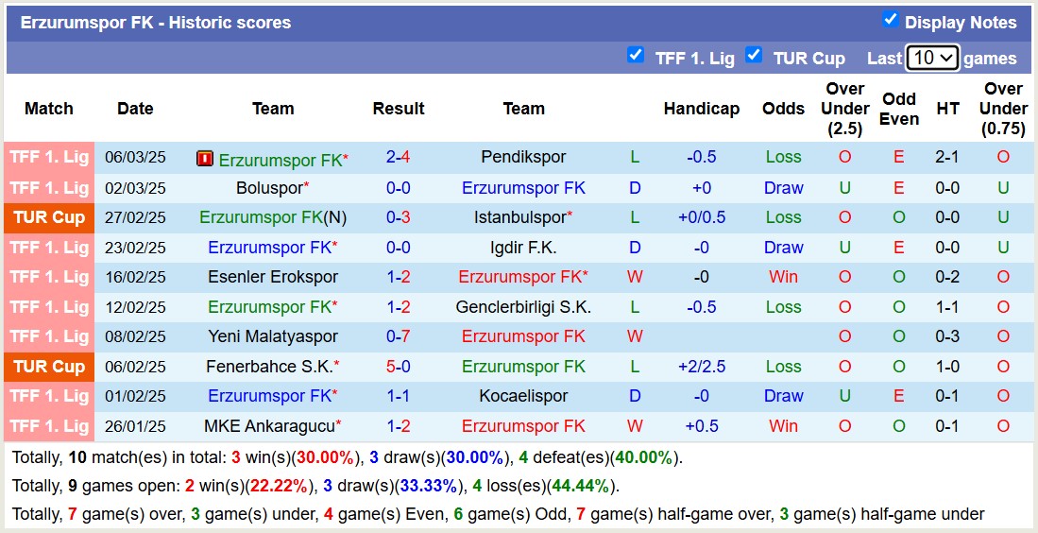The width and height of the screenshot is (1038, 533).
Task: Click MKE Ankaragucu team name
Action: 269,425
